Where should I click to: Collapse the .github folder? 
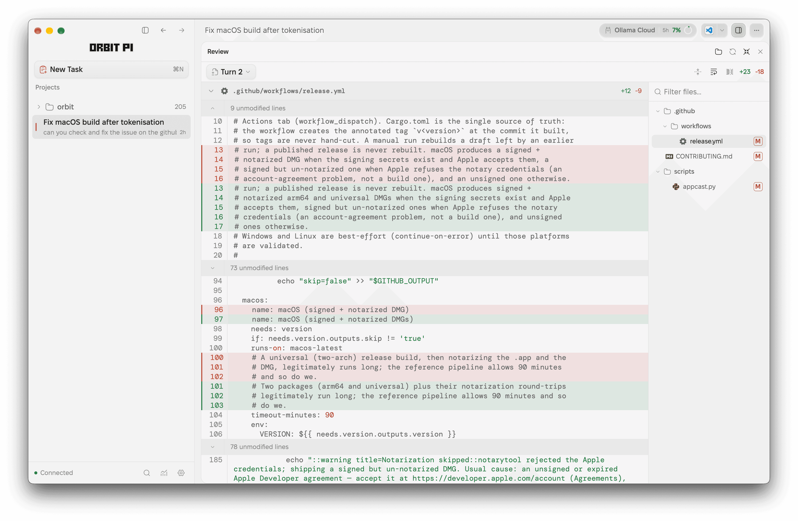(658, 111)
